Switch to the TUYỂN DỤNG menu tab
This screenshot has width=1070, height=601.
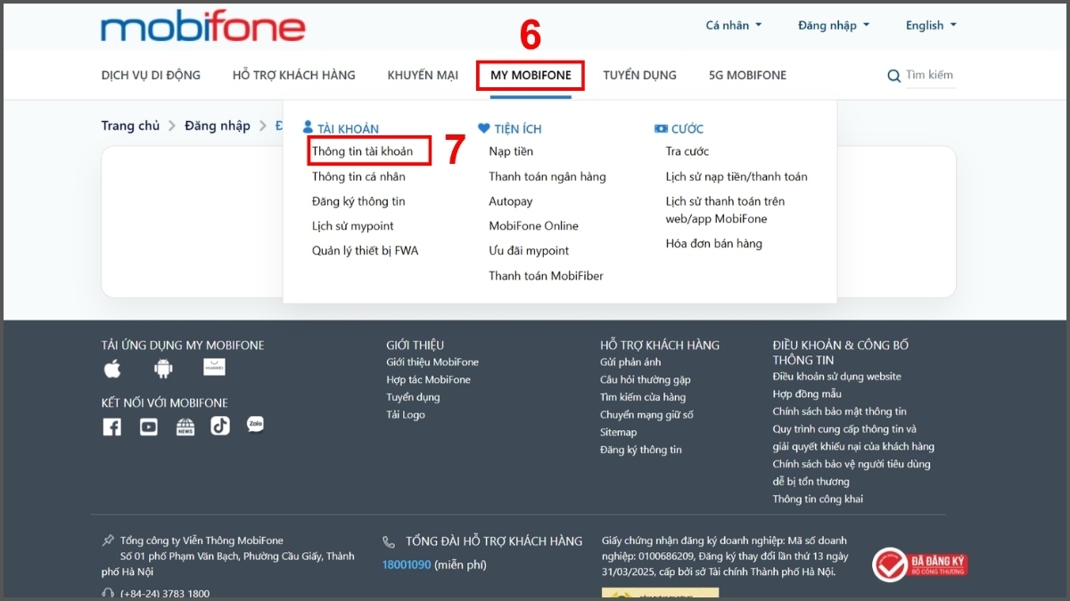coord(639,75)
